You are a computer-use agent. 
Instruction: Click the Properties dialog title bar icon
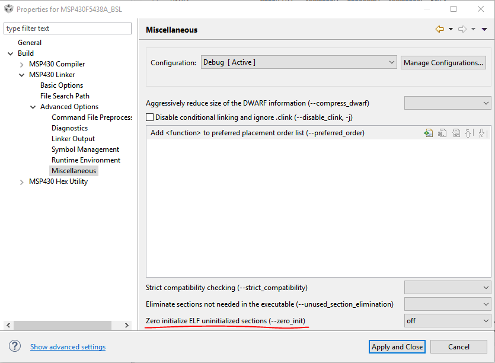[x=8, y=9]
